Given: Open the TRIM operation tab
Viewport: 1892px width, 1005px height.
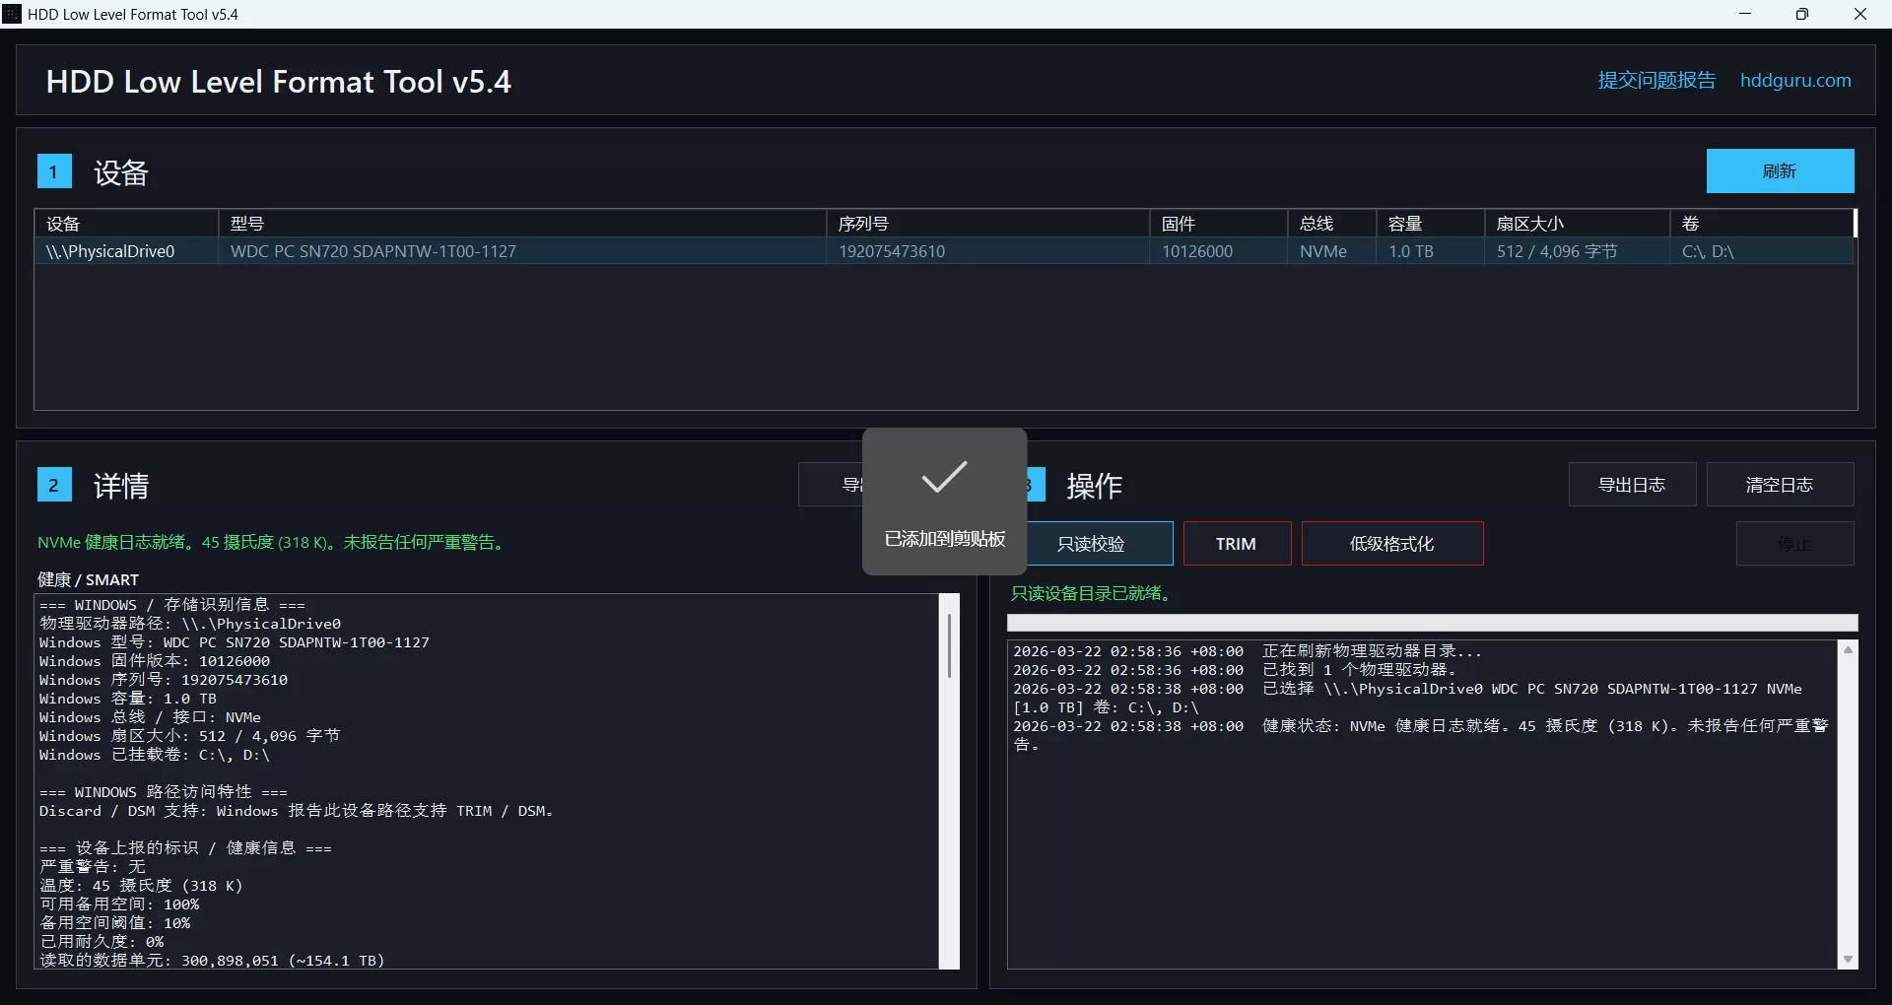Looking at the screenshot, I should 1237,543.
